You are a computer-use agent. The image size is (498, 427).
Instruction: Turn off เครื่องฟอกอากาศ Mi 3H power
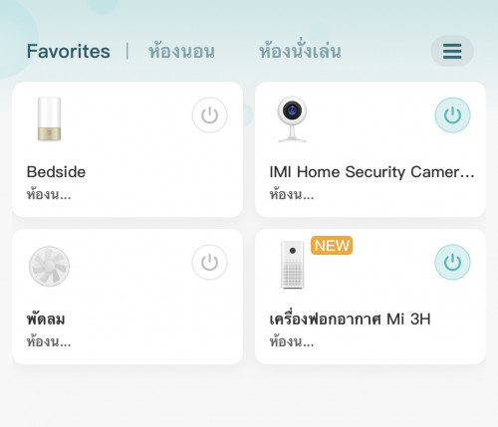pyautogui.click(x=452, y=262)
